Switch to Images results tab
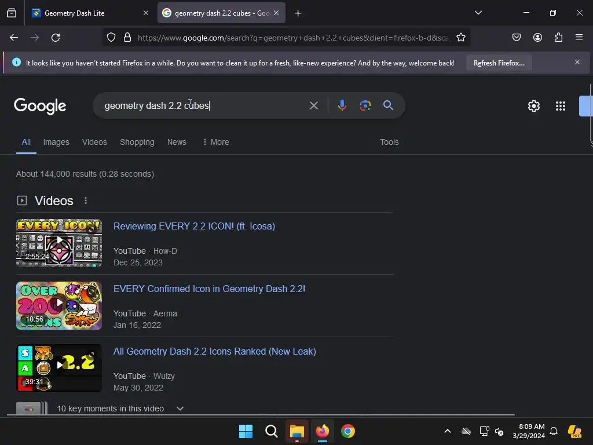This screenshot has width=593, height=445. (x=56, y=143)
